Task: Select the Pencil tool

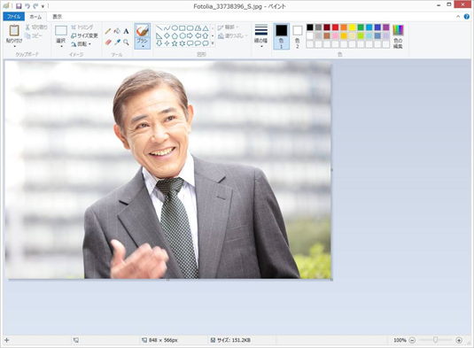Action: [108, 31]
